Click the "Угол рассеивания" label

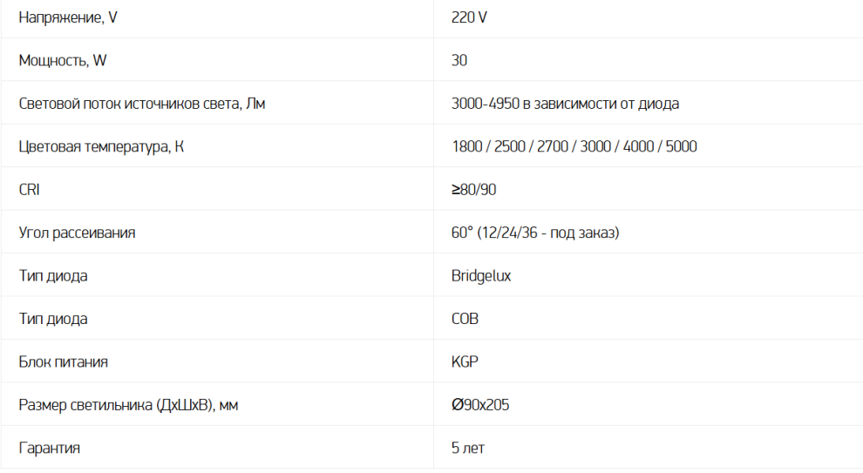(77, 233)
